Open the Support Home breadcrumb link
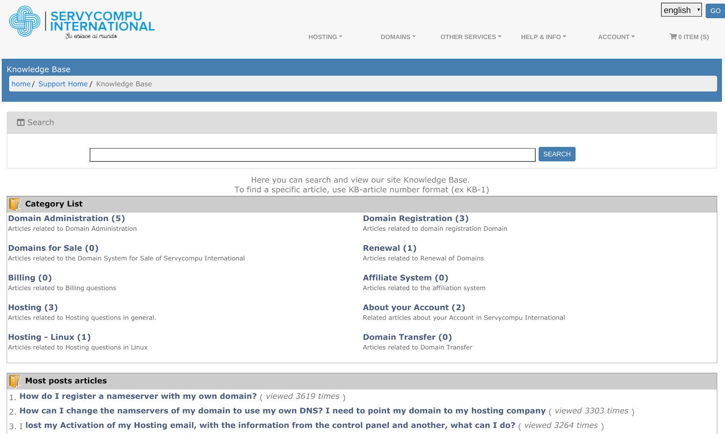The image size is (725, 434). pos(63,84)
